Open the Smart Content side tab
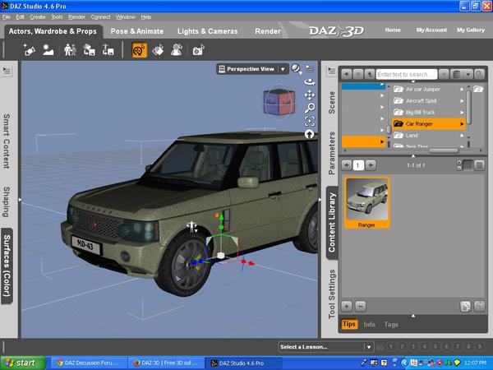Image resolution: width=493 pixels, height=370 pixels. (7, 141)
